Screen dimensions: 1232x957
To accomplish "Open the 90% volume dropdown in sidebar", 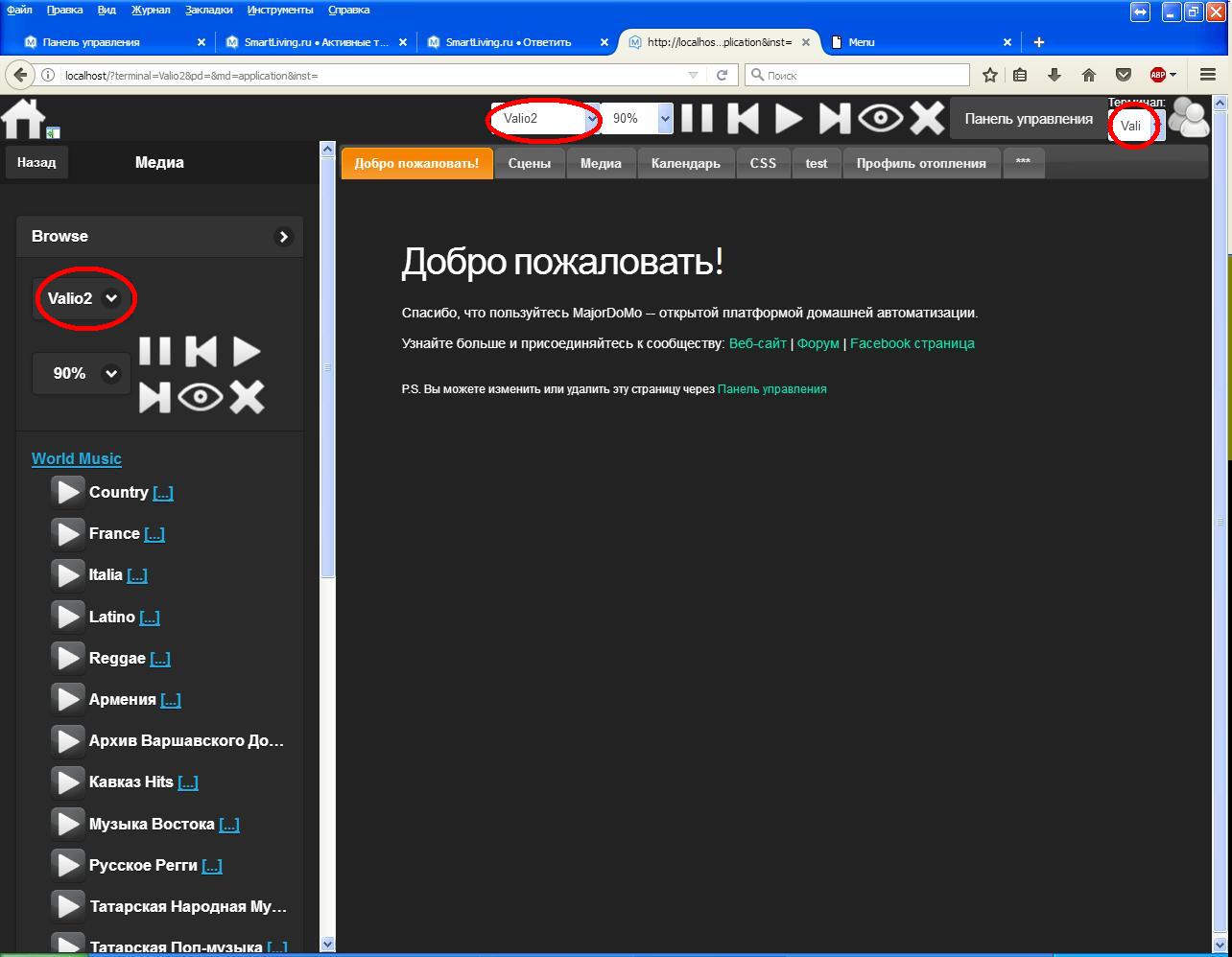I will pos(82,373).
